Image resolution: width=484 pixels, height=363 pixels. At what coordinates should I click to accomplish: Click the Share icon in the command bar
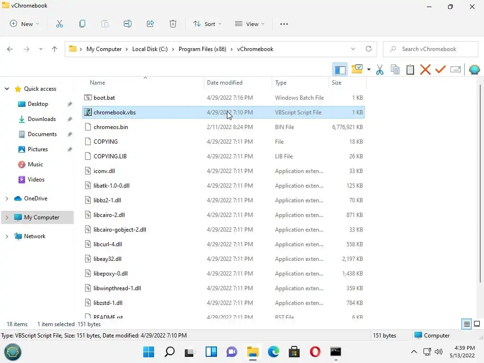click(150, 24)
